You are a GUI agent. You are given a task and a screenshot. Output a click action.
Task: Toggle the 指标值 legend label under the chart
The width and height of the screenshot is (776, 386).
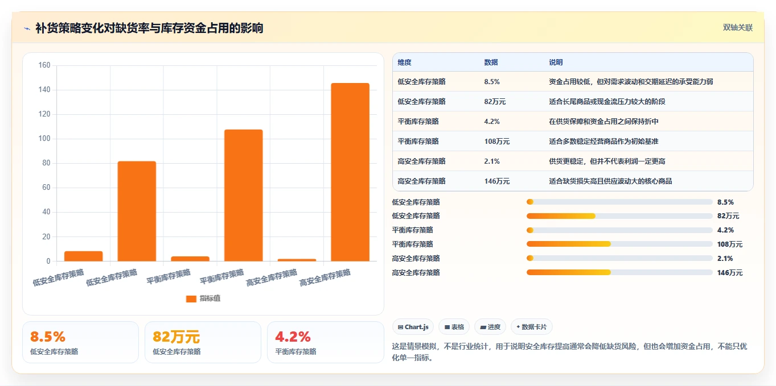click(210, 298)
